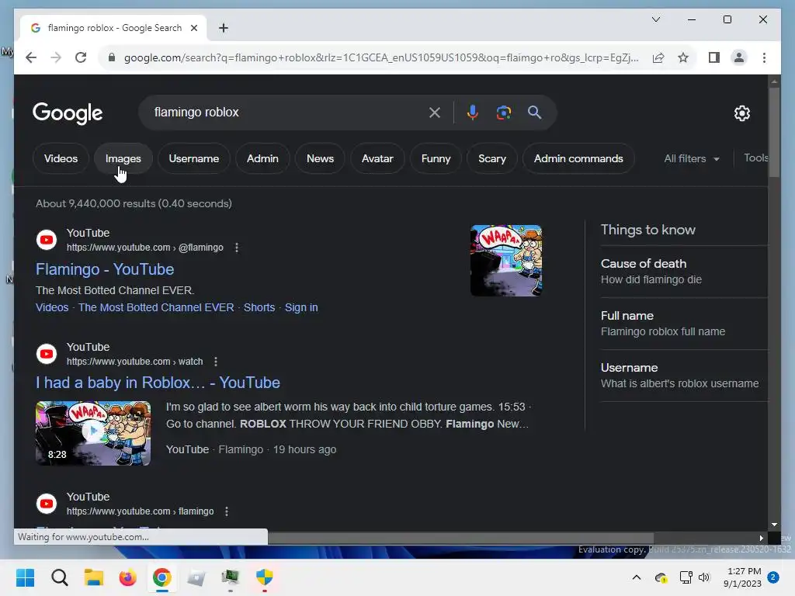Select the Username filter chip

tap(193, 158)
